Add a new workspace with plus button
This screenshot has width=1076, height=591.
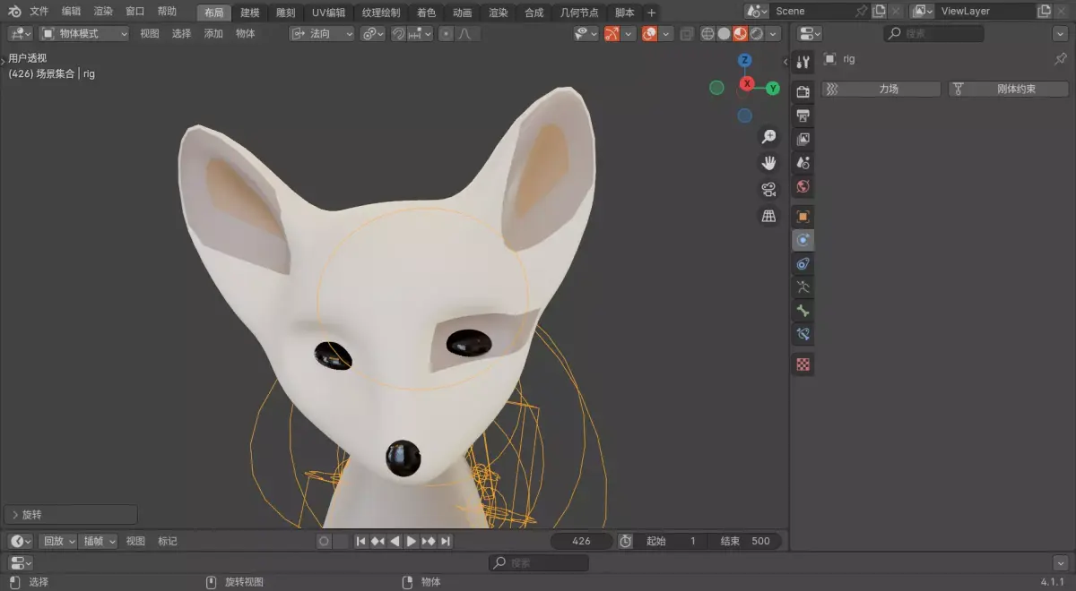coord(652,13)
